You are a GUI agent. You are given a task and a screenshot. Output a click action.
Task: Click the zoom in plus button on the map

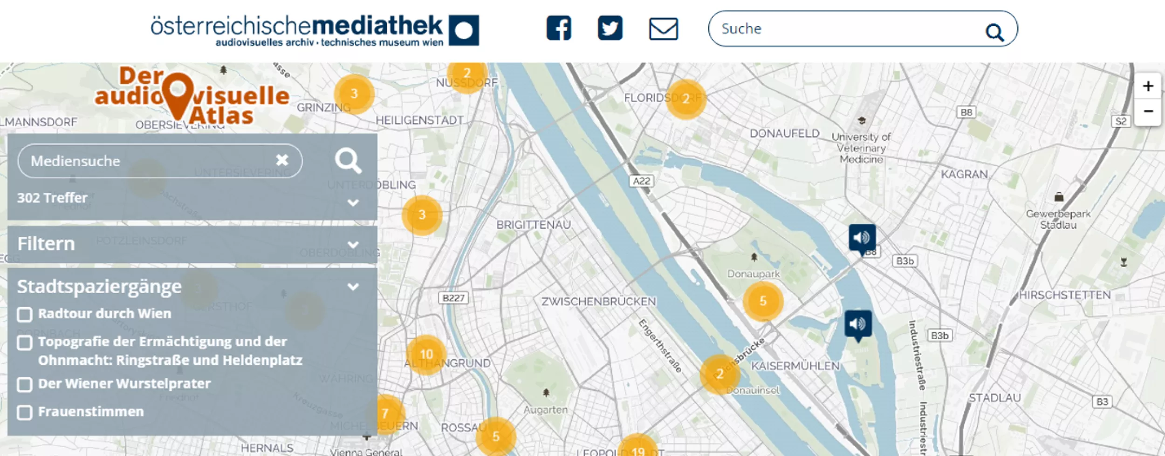pyautogui.click(x=1149, y=86)
